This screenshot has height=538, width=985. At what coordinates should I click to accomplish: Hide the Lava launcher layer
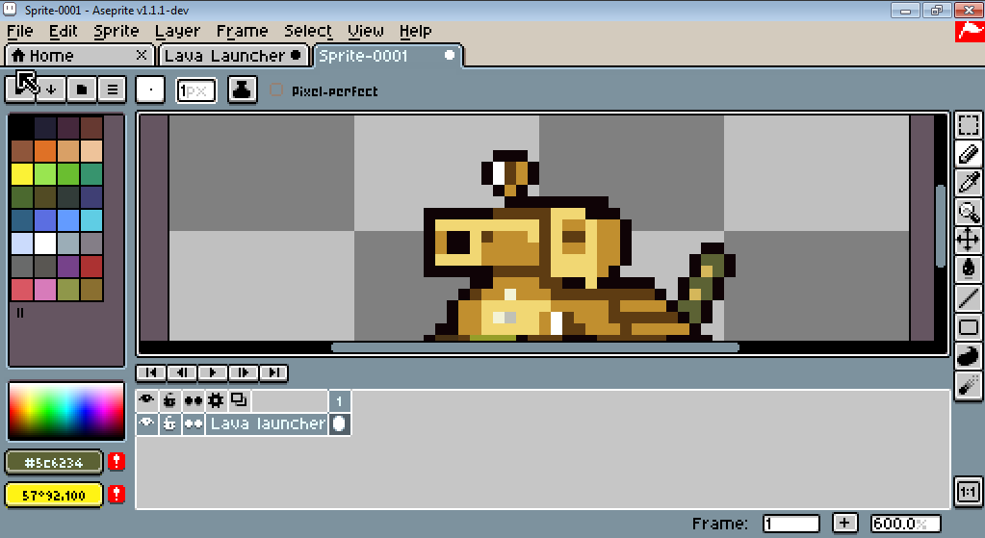pyautogui.click(x=146, y=423)
